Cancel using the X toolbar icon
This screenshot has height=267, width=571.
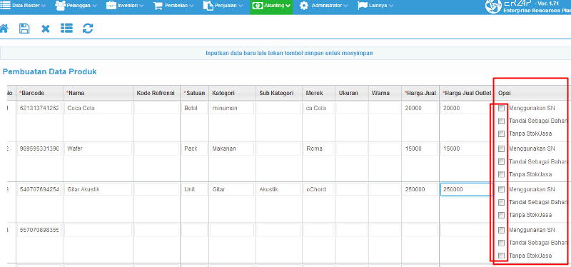(x=46, y=29)
